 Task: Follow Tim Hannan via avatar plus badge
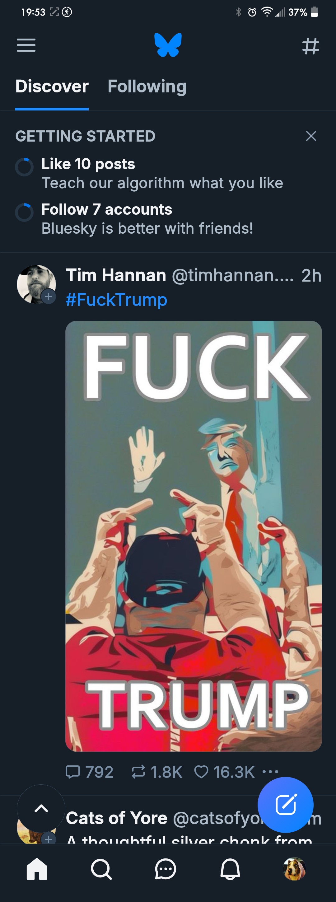pyautogui.click(x=48, y=297)
